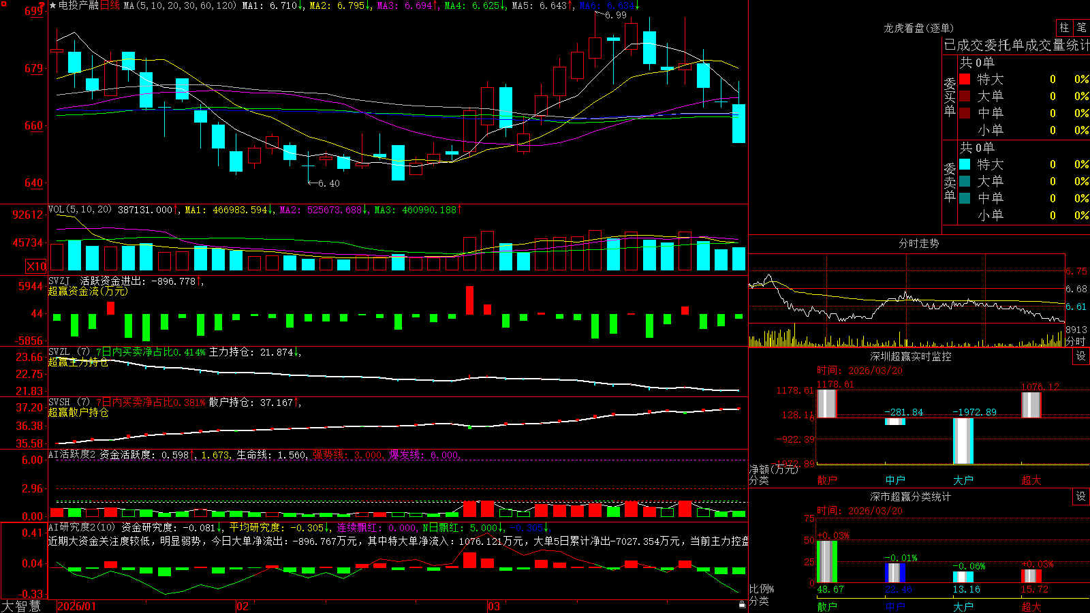Image resolution: width=1090 pixels, height=613 pixels.
Task: Click the 小单 row under 委卖单
Action: [1024, 215]
